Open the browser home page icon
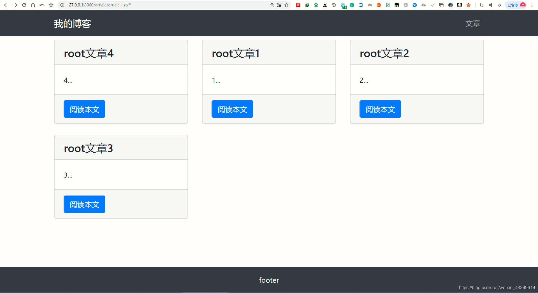The image size is (538, 293). pos(33,5)
